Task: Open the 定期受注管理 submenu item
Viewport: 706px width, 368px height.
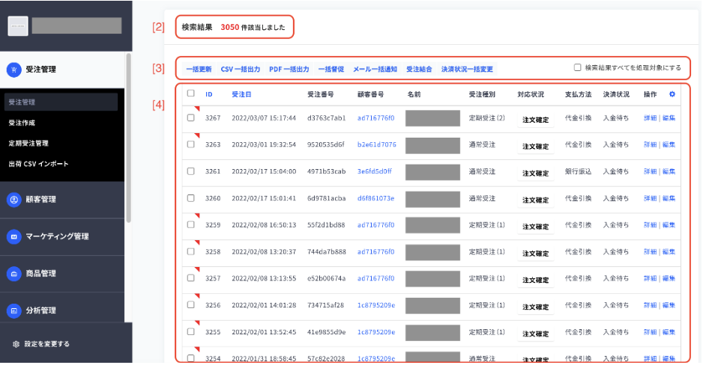Action: click(x=28, y=144)
